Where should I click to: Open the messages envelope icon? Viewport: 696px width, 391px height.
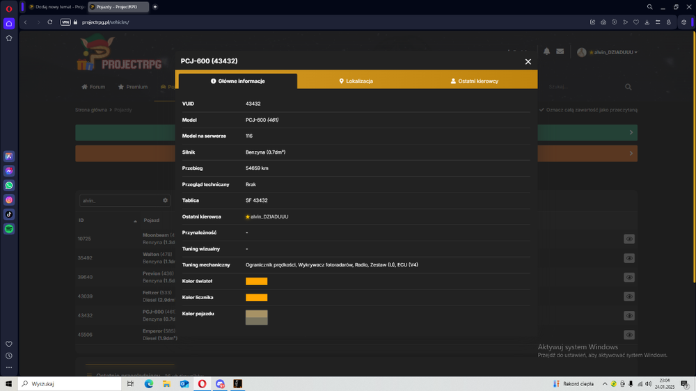(560, 51)
